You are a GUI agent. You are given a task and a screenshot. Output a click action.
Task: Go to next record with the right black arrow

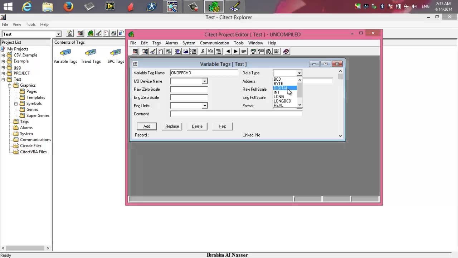click(235, 51)
